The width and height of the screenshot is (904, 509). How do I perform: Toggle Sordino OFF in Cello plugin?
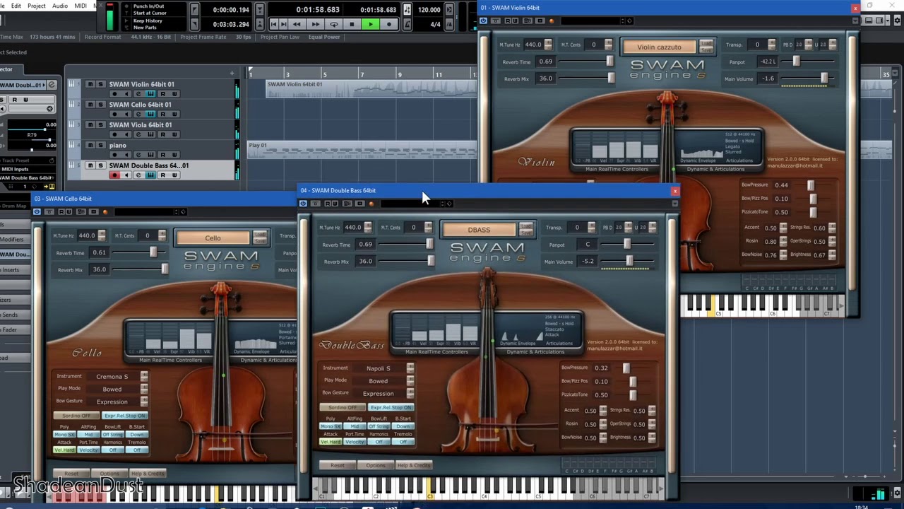point(76,416)
